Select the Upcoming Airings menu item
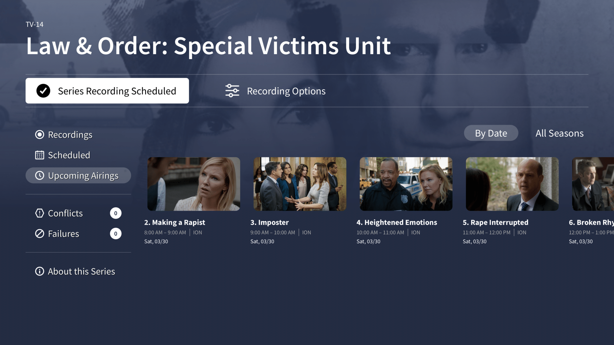Image resolution: width=614 pixels, height=345 pixels. click(78, 175)
